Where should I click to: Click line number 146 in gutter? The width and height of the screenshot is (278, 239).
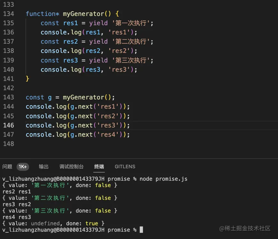pyautogui.click(x=9, y=125)
